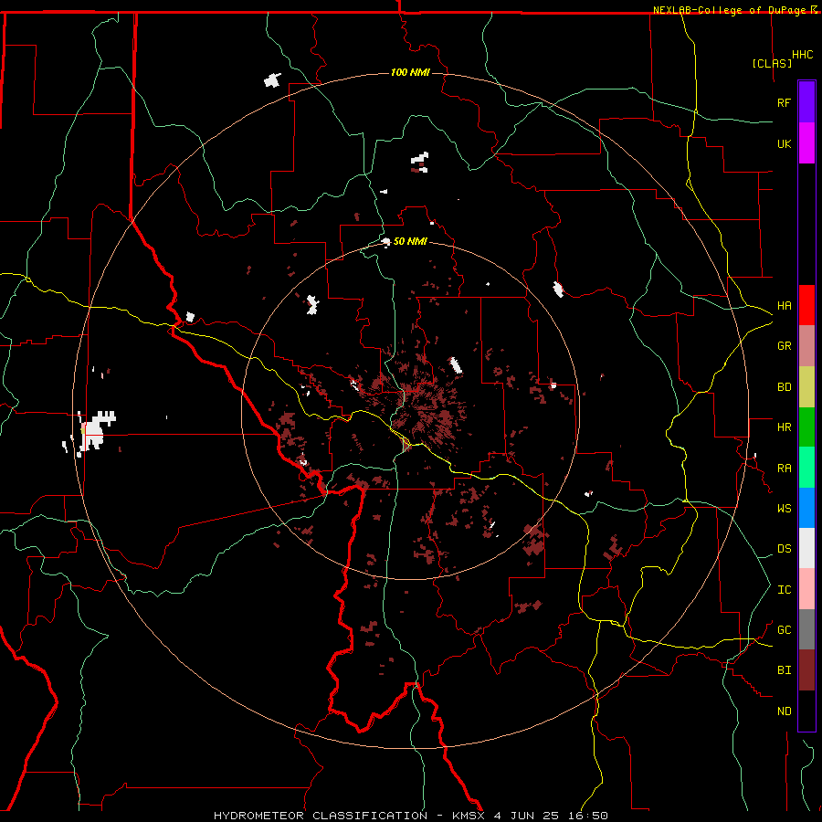Click the NEXLAB-College of DuPage text
The width and height of the screenshot is (822, 822).
(731, 10)
